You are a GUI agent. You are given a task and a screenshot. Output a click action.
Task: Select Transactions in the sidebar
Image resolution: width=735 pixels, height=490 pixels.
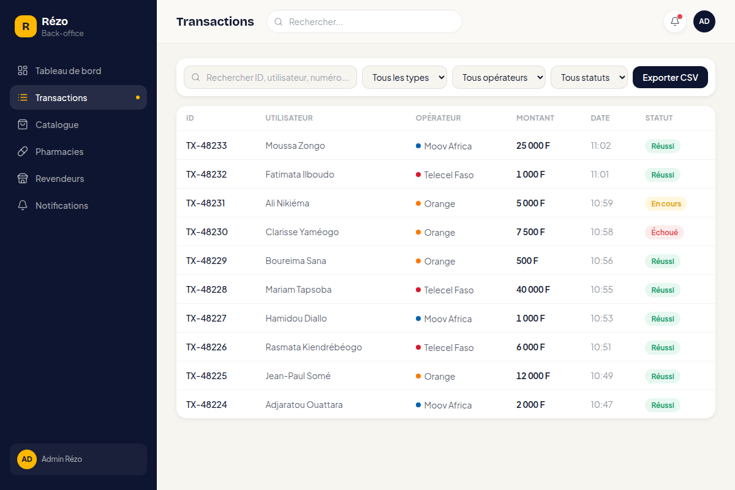click(78, 97)
